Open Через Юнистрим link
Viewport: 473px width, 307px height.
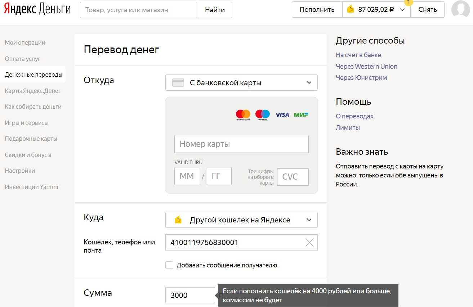361,77
